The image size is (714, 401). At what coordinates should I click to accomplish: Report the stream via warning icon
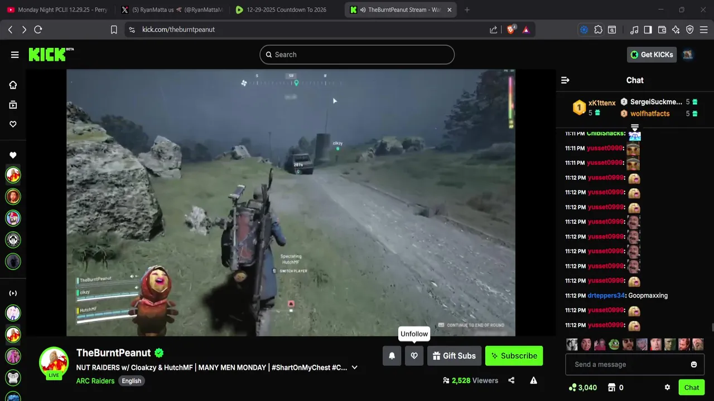[x=533, y=380]
